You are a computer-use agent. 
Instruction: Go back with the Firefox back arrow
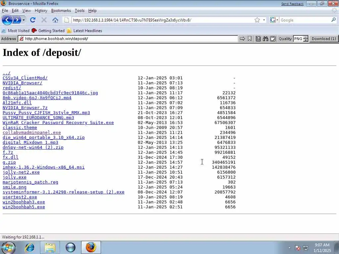7,20
